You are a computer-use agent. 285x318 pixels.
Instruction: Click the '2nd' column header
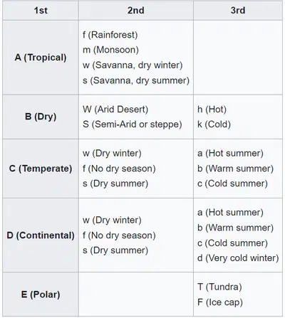pyautogui.click(x=136, y=11)
